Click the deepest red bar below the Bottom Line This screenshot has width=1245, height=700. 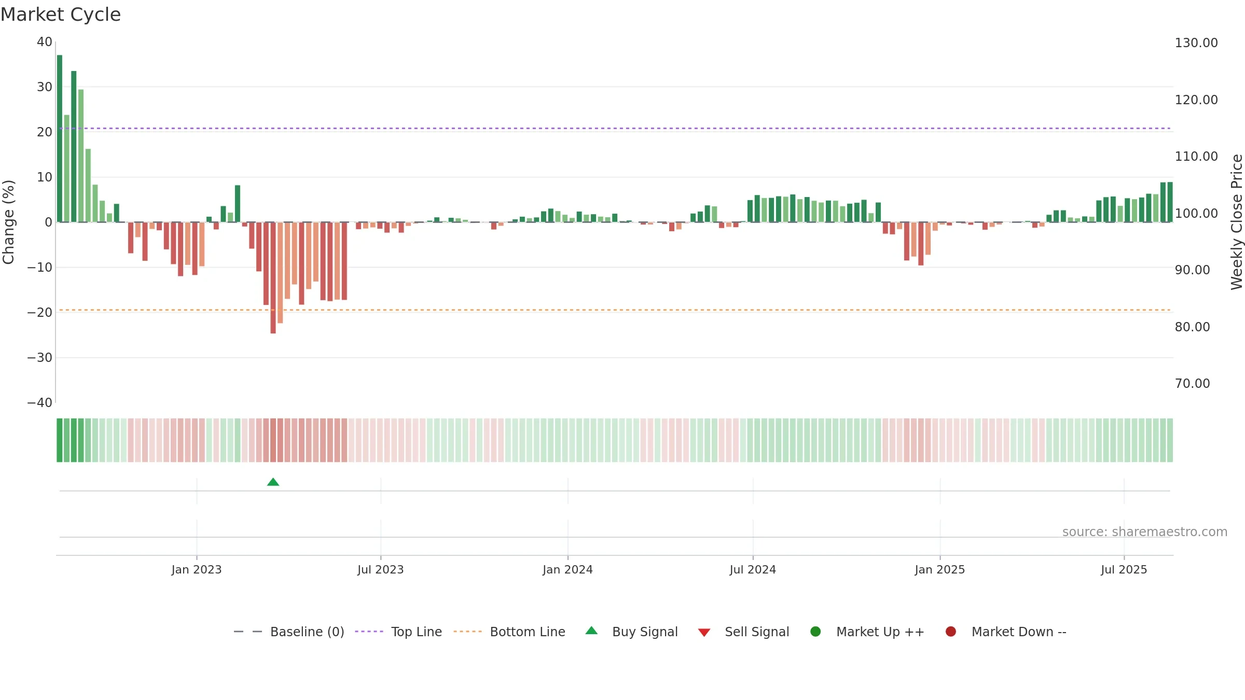point(273,277)
